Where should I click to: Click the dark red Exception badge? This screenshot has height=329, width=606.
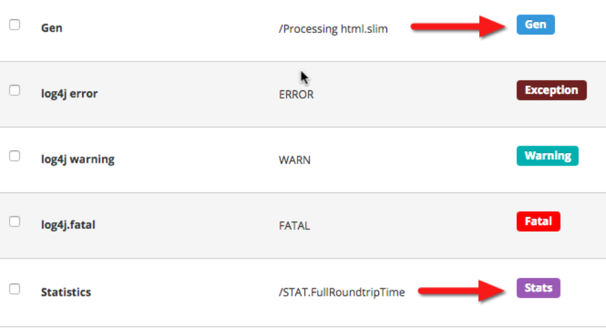551,90
